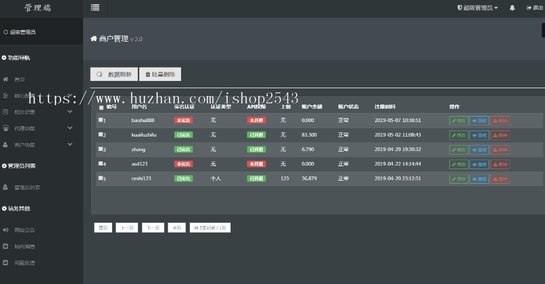Click the 站内消息 icon in sidebar
The width and height of the screenshot is (545, 284).
coord(6,247)
